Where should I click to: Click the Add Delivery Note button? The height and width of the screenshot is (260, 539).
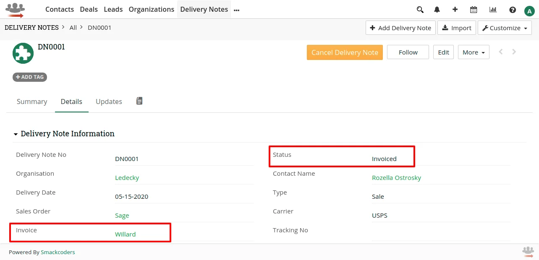tap(400, 28)
